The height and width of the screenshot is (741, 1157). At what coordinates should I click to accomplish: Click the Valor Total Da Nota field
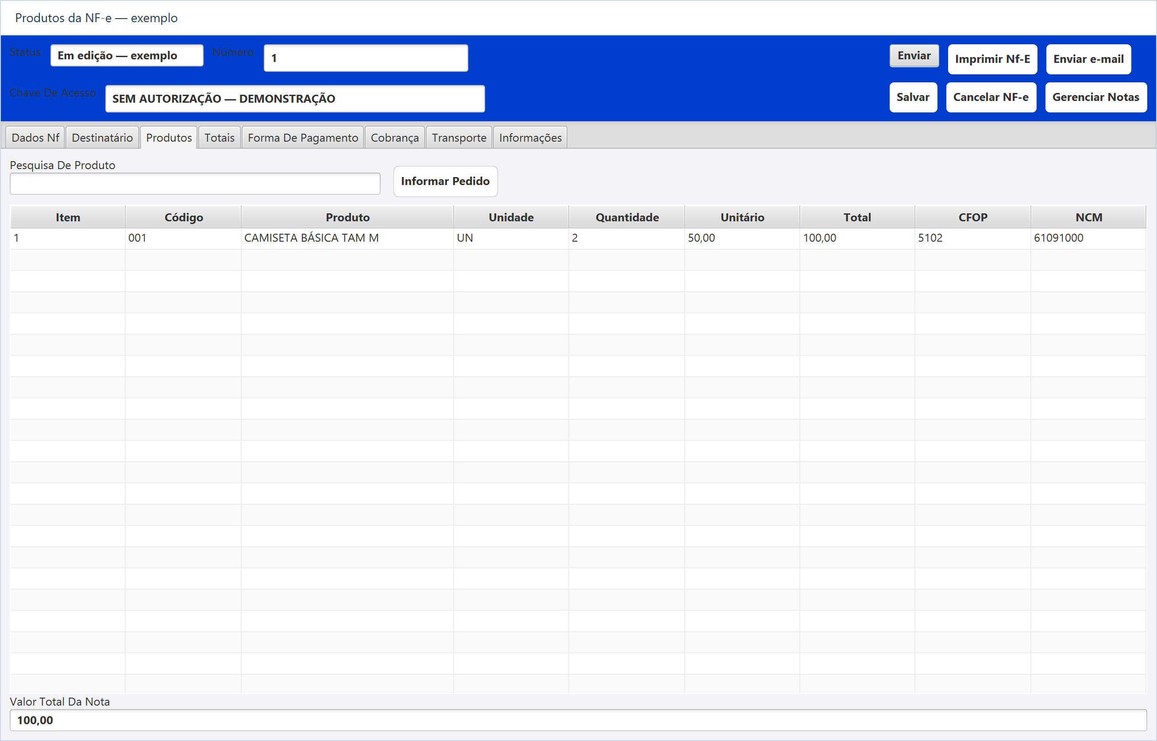[x=578, y=720]
